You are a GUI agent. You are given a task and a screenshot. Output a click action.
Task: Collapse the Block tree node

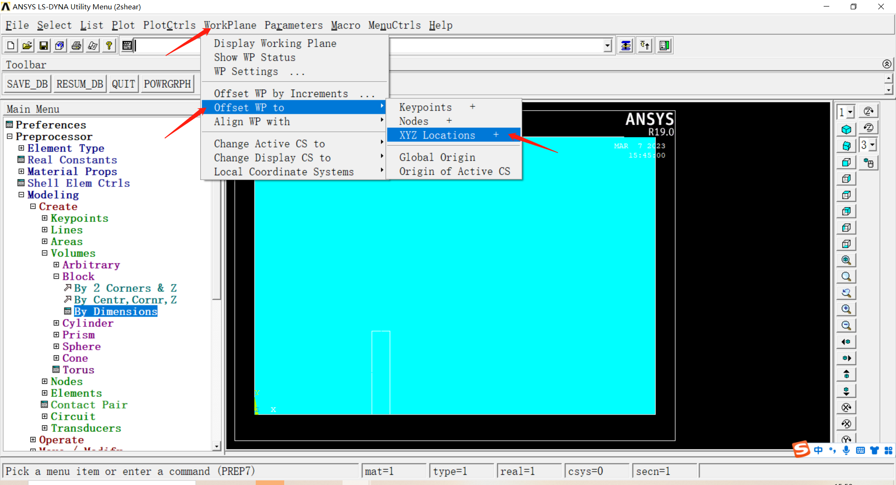(56, 276)
